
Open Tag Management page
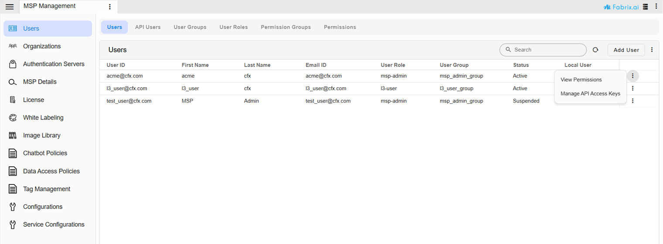coord(48,189)
